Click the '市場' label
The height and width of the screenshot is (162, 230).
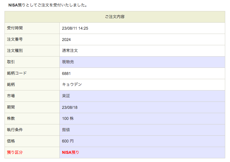11,96
